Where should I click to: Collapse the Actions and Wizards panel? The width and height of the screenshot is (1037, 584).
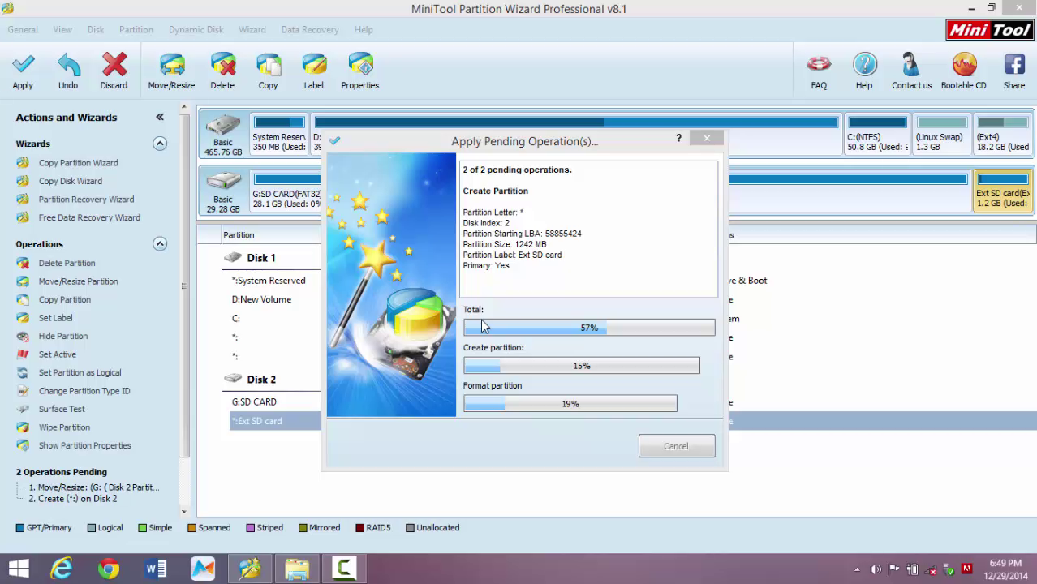[x=160, y=117]
